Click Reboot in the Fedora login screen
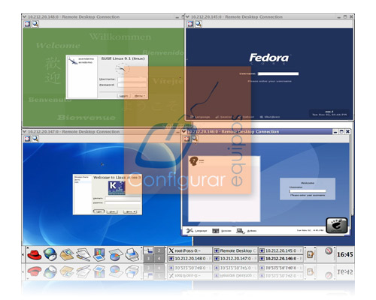Image resolution: width=376 pixels, height=300 pixels. tap(246, 117)
